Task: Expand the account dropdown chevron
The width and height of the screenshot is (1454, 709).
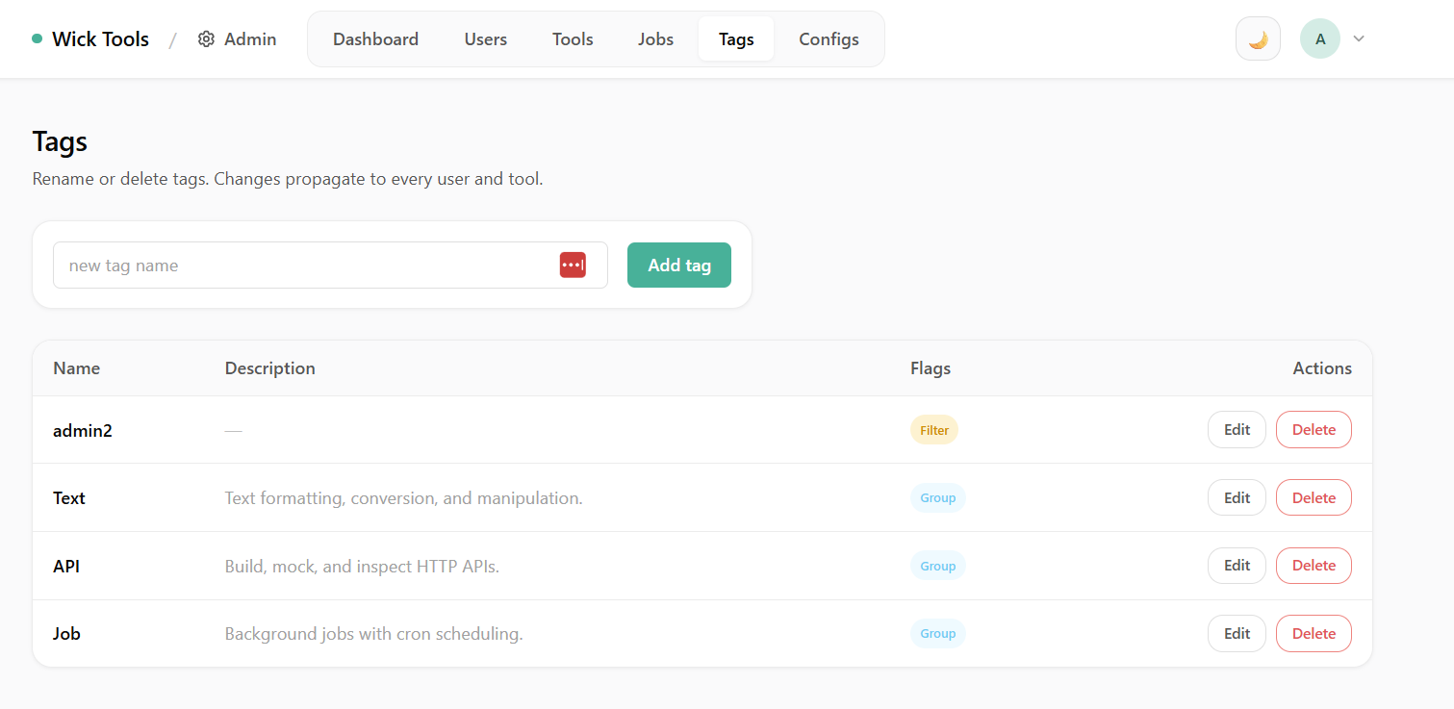Action: coord(1359,39)
